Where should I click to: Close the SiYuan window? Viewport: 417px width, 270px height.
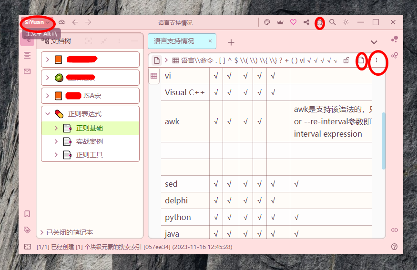coord(393,22)
